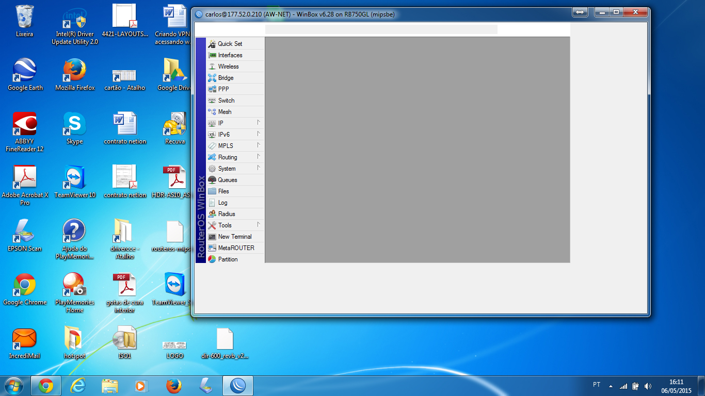Screen dimensions: 705x396
Task: Open the Windows Start menu
Action: point(14,386)
